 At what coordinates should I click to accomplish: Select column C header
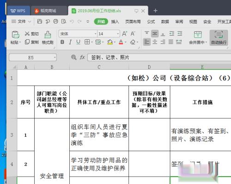coord(99,67)
